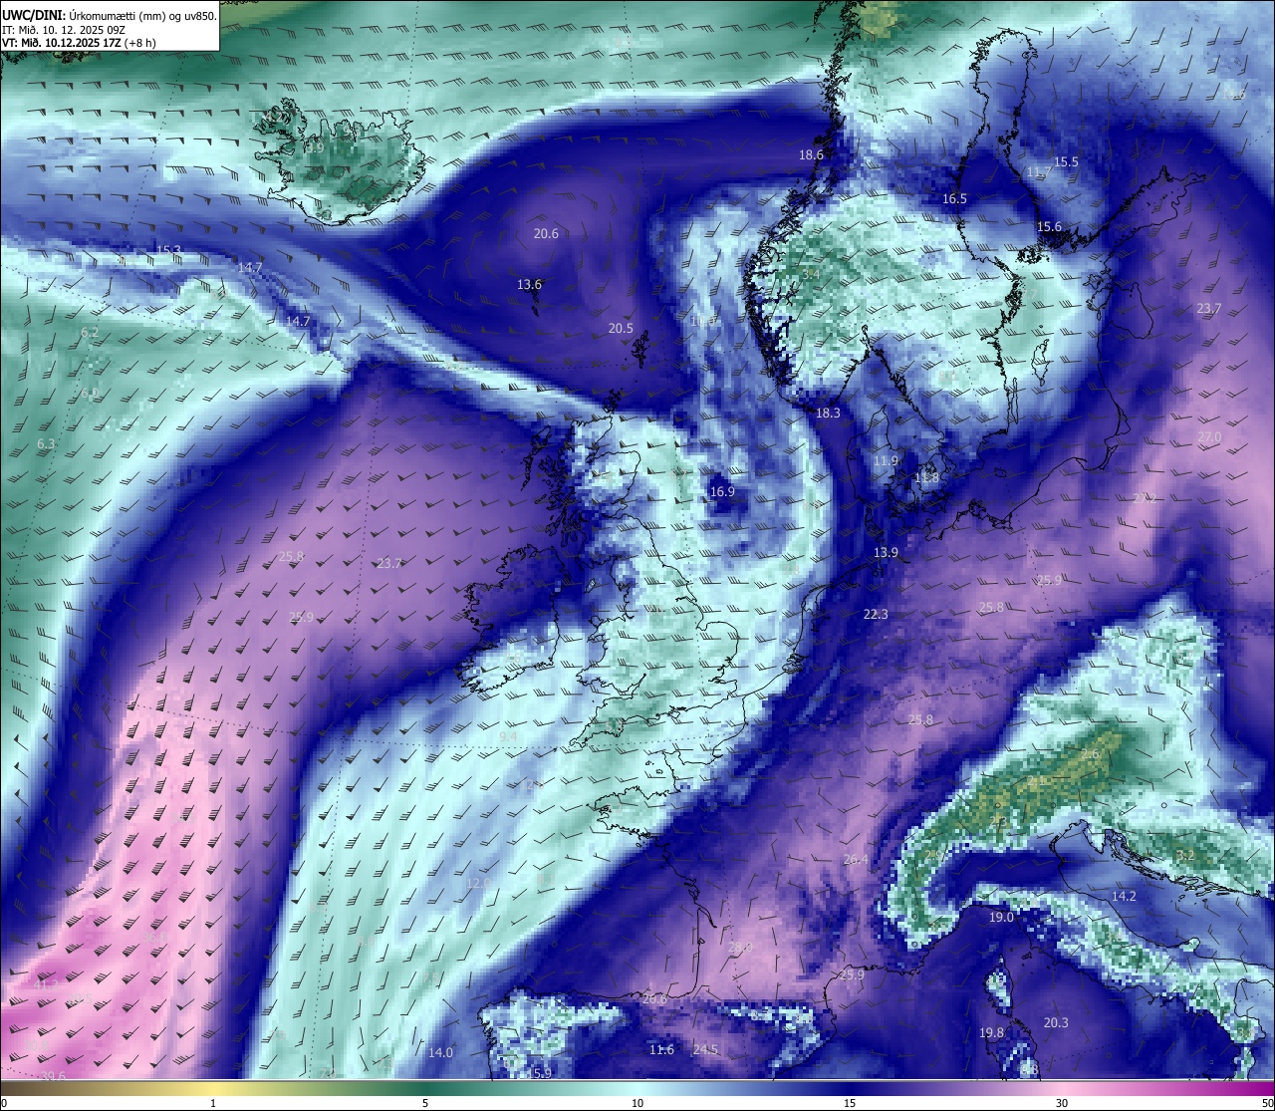Click the color scale label 15
Viewport: 1275px width, 1111px height.
tap(850, 1103)
